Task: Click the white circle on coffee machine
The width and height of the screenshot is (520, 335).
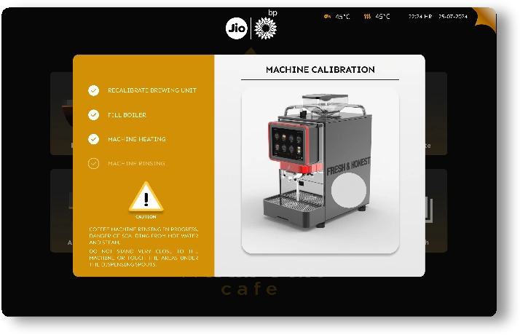Action: (x=349, y=191)
